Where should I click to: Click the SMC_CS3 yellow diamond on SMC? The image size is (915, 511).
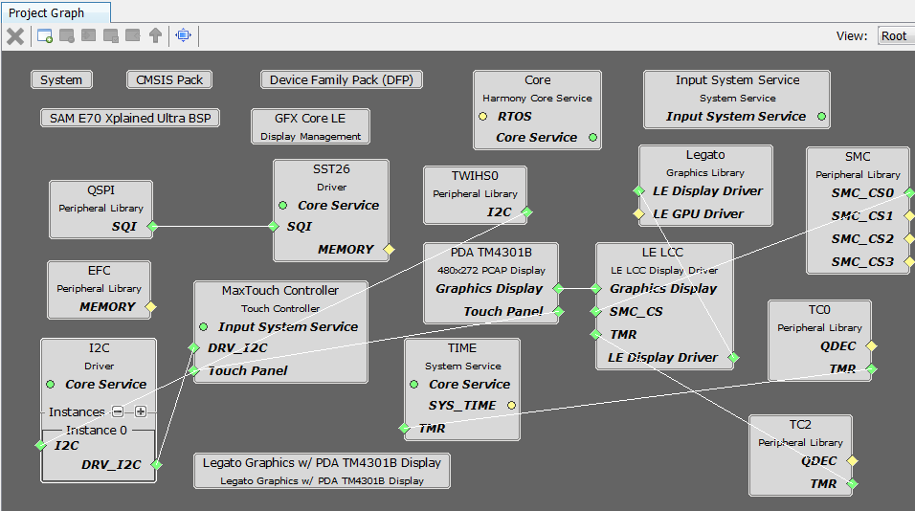tap(909, 262)
